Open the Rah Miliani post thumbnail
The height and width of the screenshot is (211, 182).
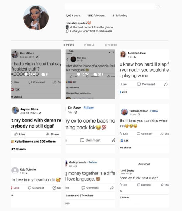(36, 74)
